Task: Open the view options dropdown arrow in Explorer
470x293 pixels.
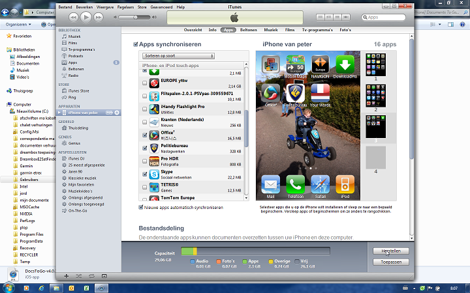Action: pos(440,25)
